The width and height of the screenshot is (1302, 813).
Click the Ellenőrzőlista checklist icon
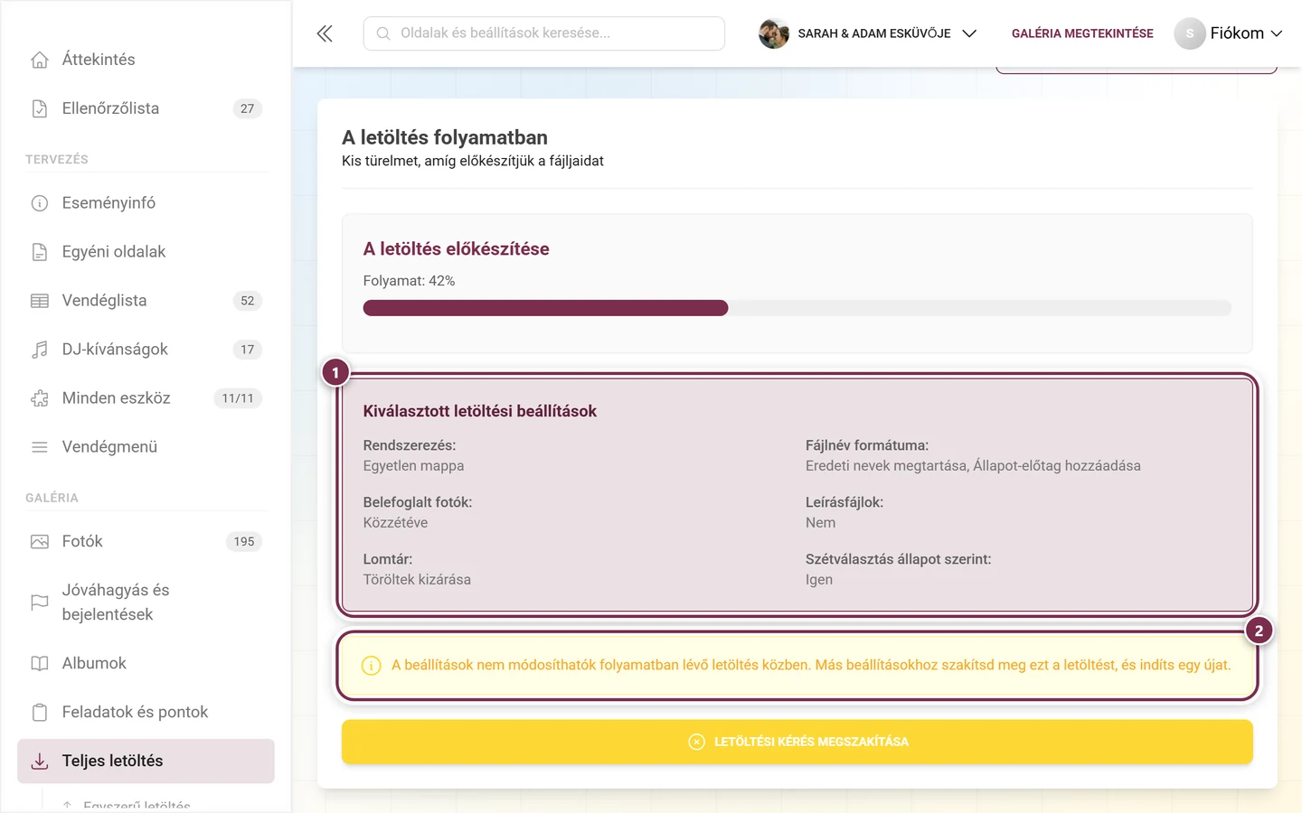pos(40,108)
